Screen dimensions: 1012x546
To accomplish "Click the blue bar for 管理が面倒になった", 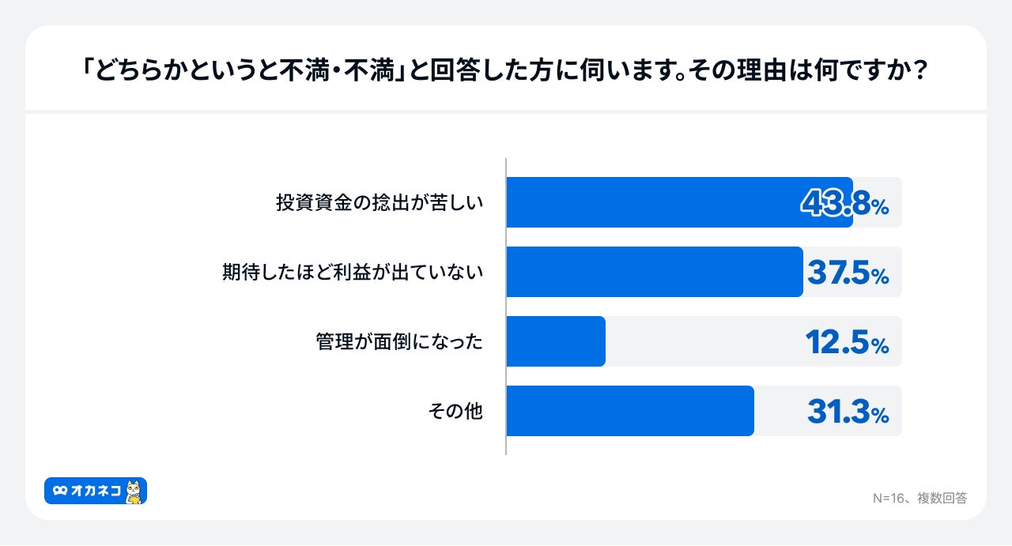I will 555,341.
